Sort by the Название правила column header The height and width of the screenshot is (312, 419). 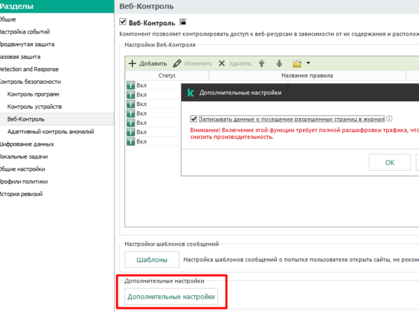click(306, 75)
